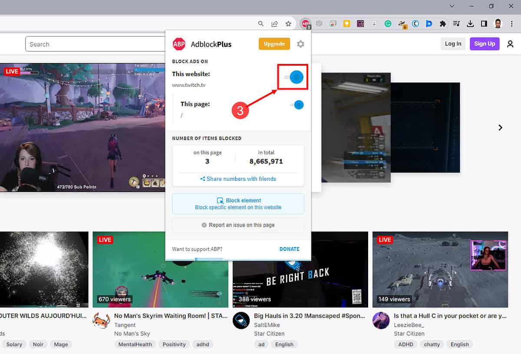The image size is (521, 354).
Task: Click the grey globe extension icon
Action: click(x=319, y=24)
